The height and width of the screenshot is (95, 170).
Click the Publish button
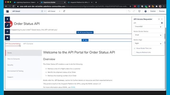tap(153, 11)
